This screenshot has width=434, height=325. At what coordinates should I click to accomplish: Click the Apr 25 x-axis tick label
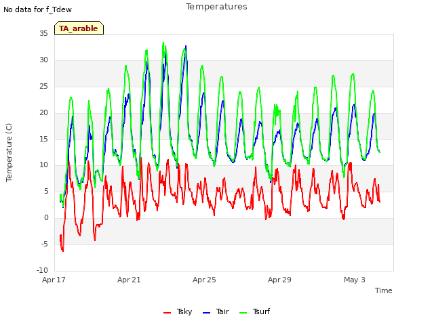click(204, 280)
